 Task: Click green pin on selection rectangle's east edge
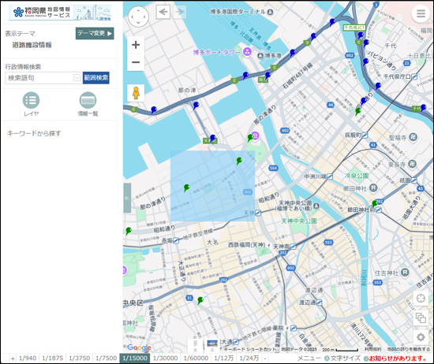pyautogui.click(x=239, y=161)
